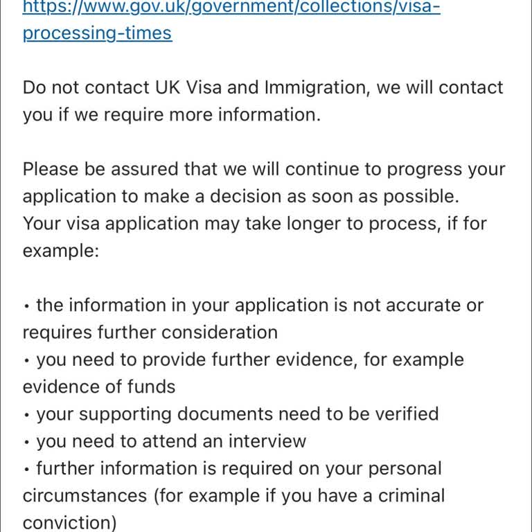This screenshot has width=532, height=532.
Task: Click the bullet about personal circumstances
Action: (238, 469)
